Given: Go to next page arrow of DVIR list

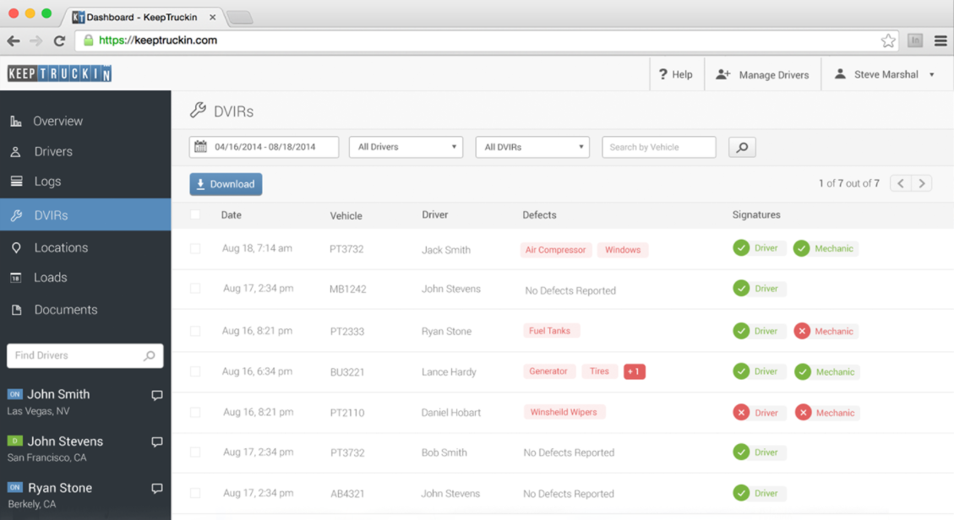Looking at the screenshot, I should click(x=922, y=183).
